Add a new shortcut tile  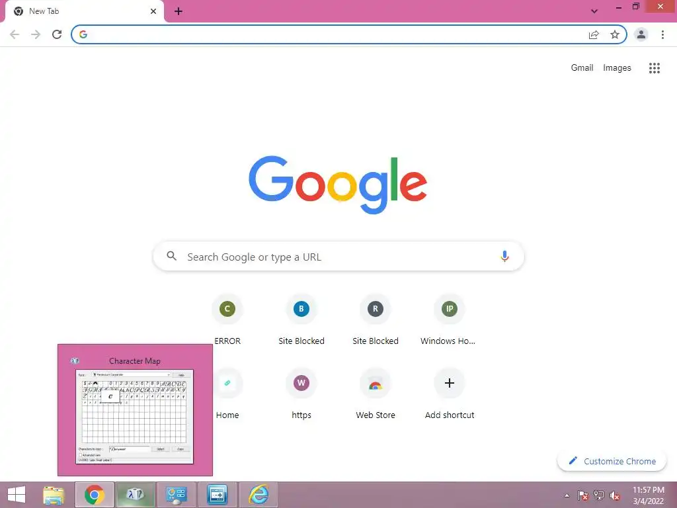(449, 394)
